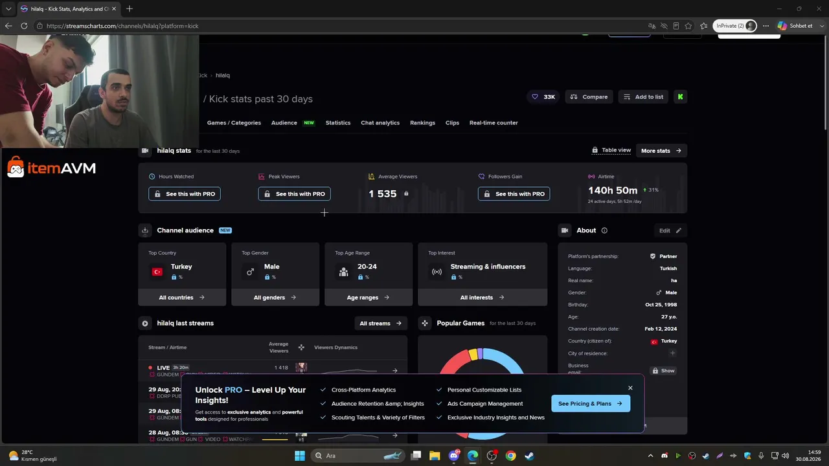Open the Real-time counter tab
Image resolution: width=829 pixels, height=466 pixels.
click(494, 123)
